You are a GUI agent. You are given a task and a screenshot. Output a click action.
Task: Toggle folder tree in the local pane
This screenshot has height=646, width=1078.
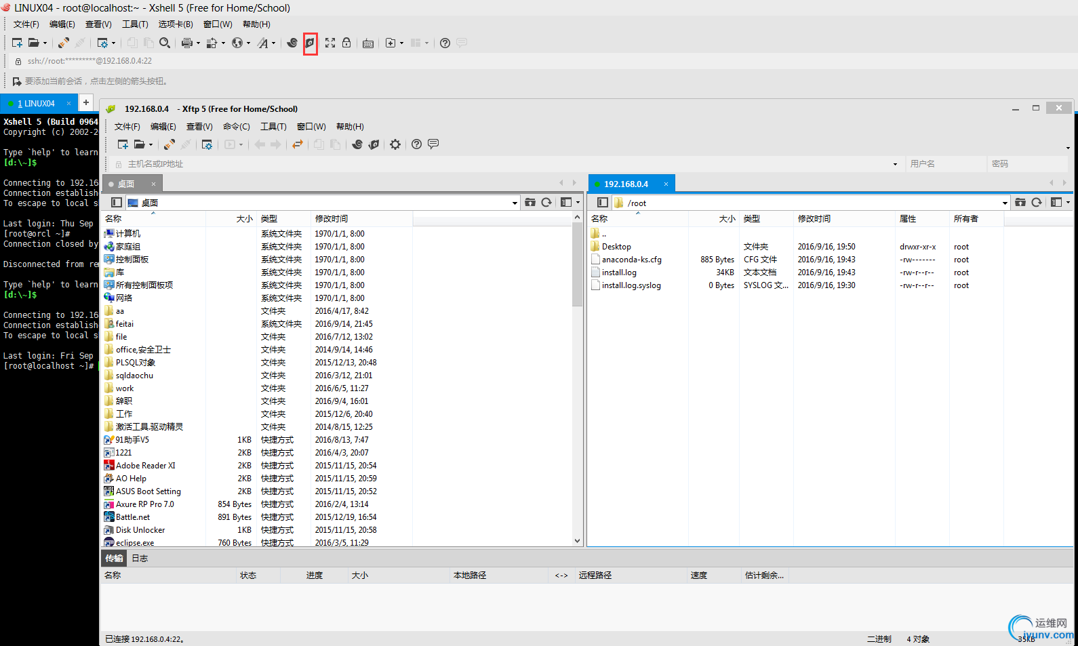[x=117, y=203]
